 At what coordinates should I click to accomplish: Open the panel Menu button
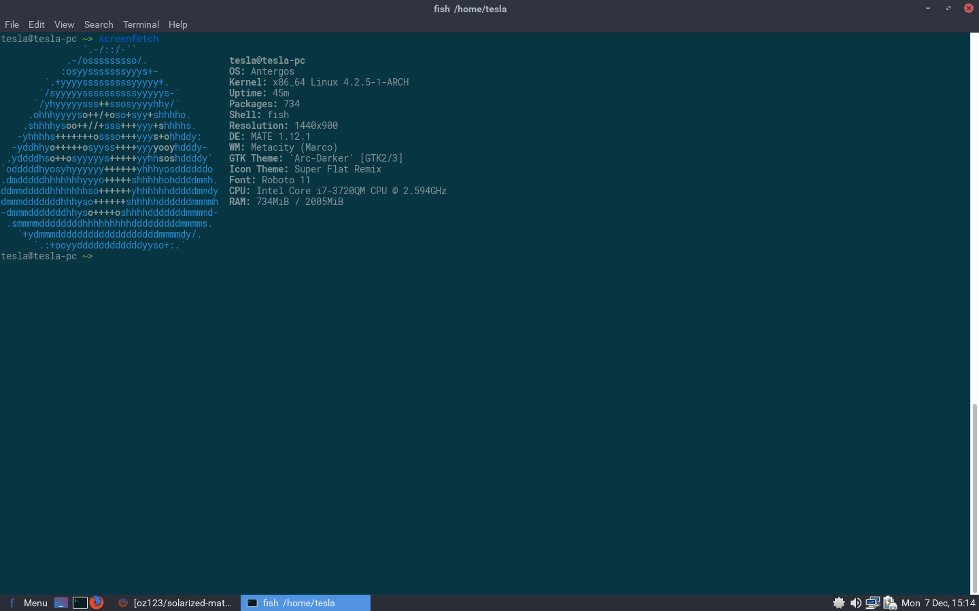point(27,603)
